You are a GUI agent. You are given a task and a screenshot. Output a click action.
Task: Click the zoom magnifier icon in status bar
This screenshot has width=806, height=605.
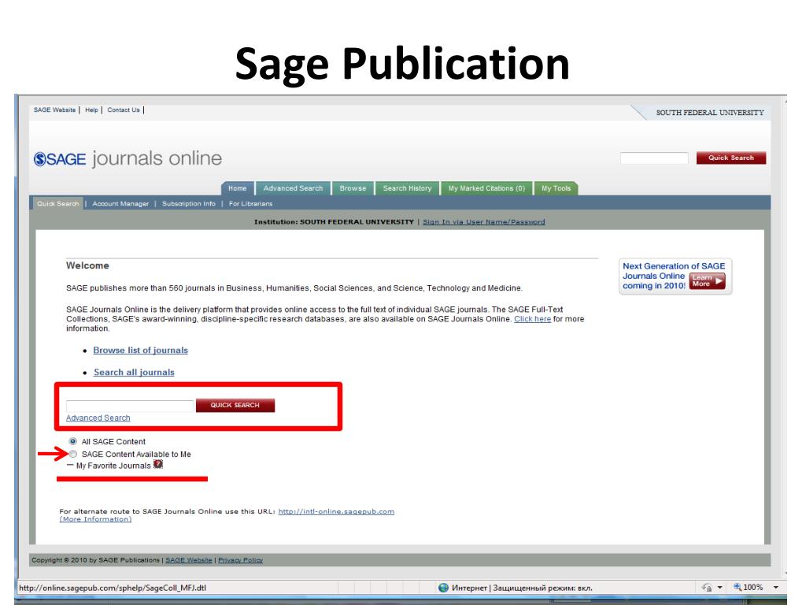coord(738,587)
